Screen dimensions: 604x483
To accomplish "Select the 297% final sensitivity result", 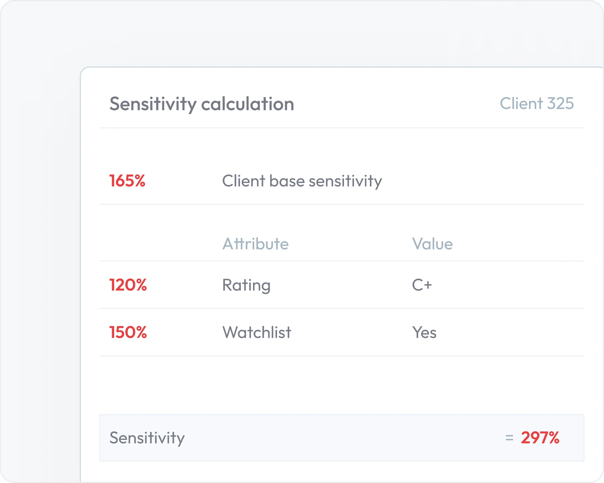I will pos(540,438).
